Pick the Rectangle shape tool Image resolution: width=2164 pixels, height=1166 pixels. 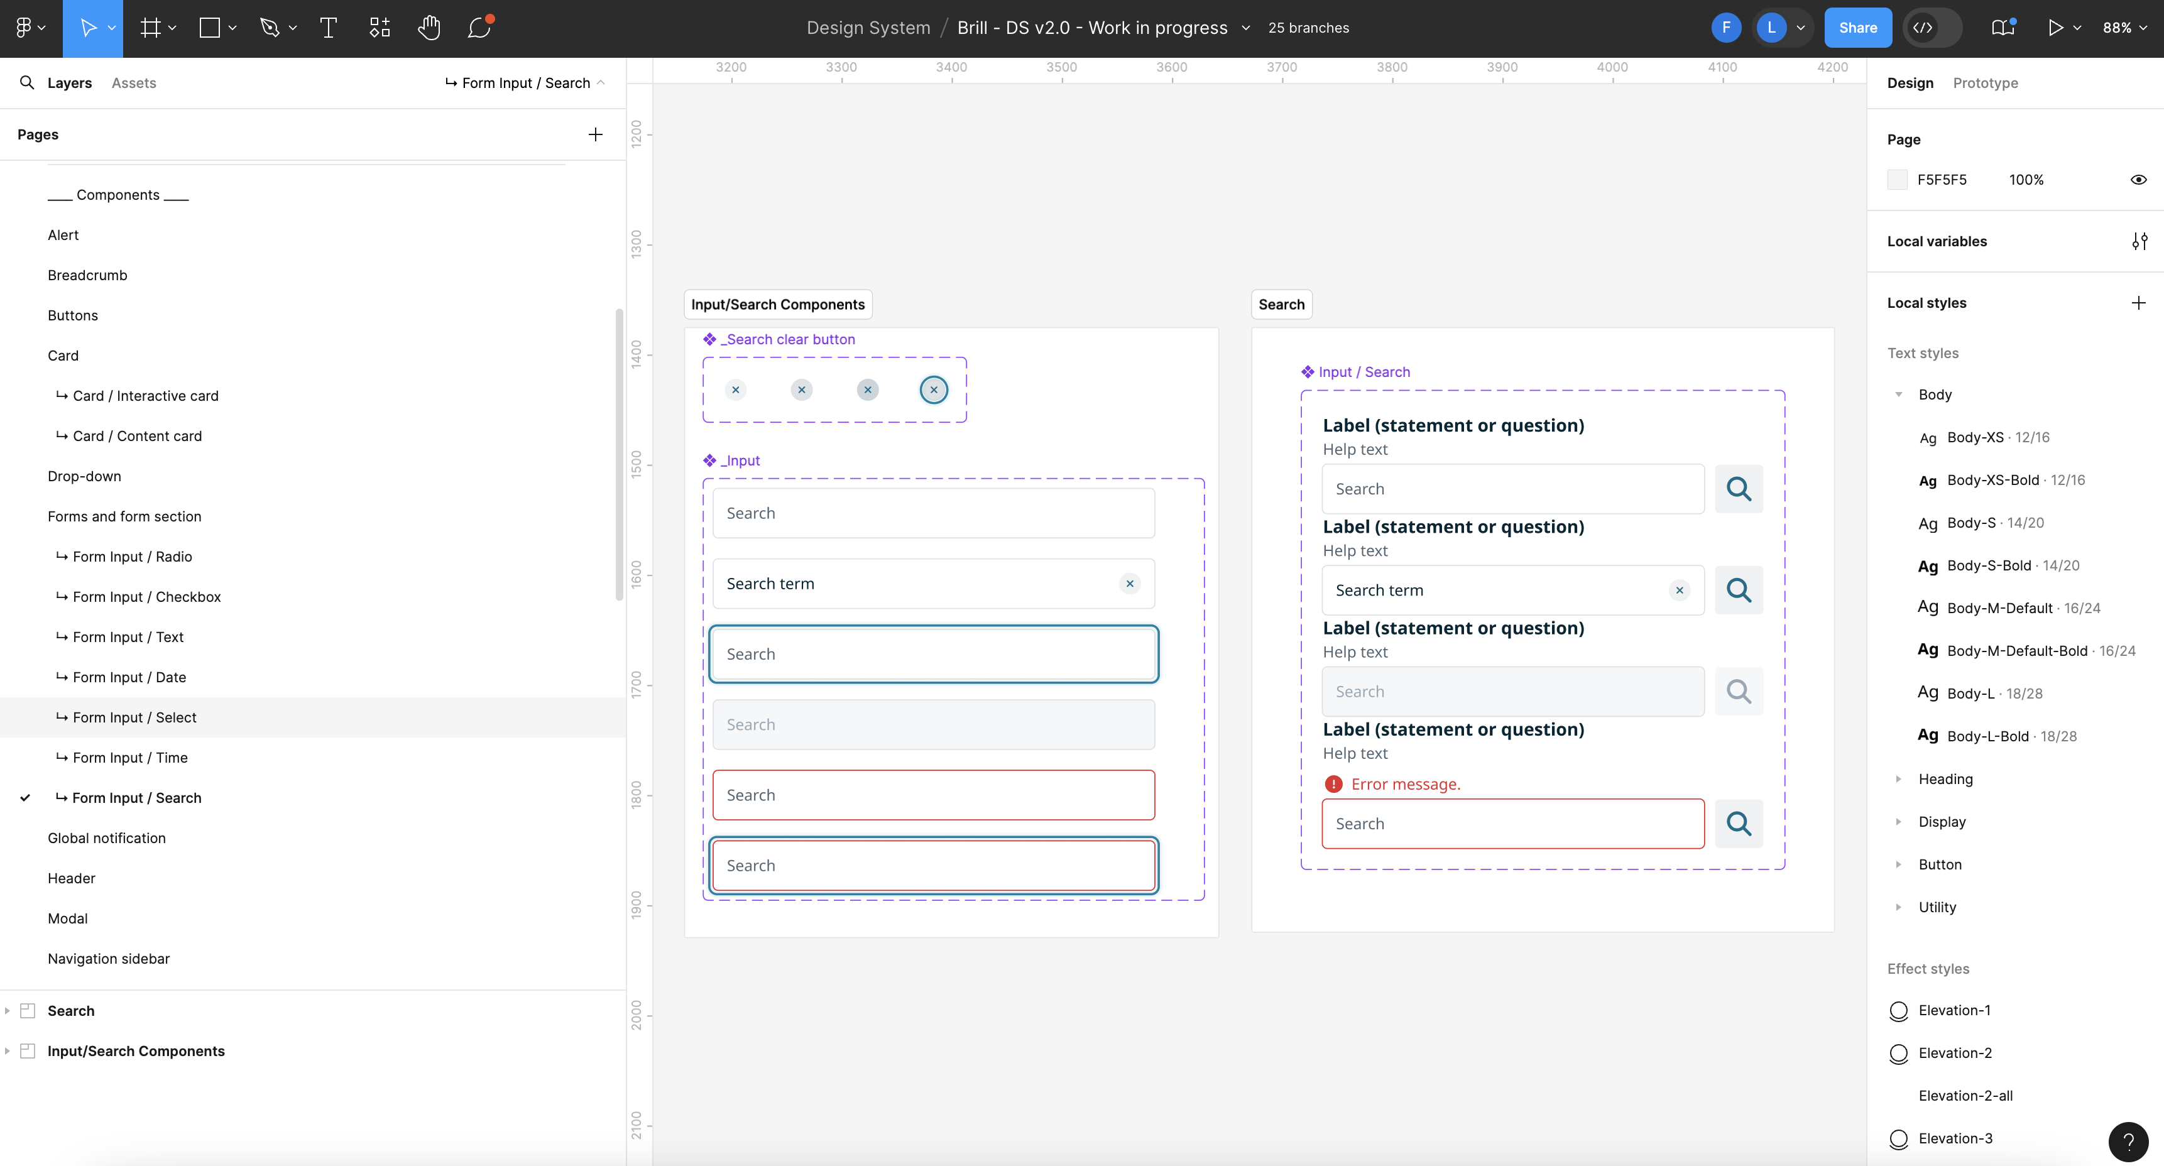click(x=209, y=27)
